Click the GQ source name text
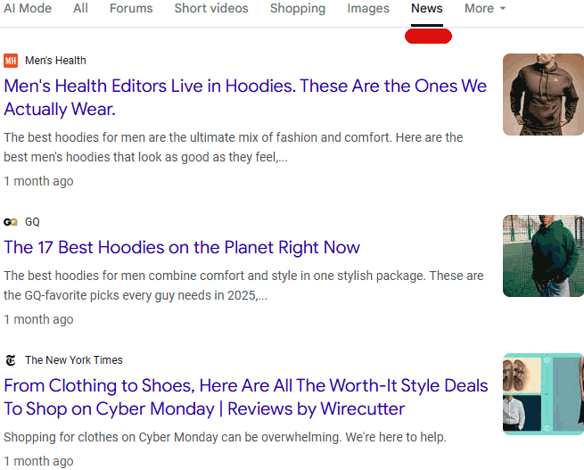This screenshot has width=584, height=470. pyautogui.click(x=32, y=222)
